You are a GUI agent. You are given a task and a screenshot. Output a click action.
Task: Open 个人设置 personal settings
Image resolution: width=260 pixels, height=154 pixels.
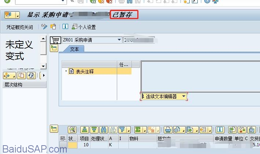pos(84,27)
